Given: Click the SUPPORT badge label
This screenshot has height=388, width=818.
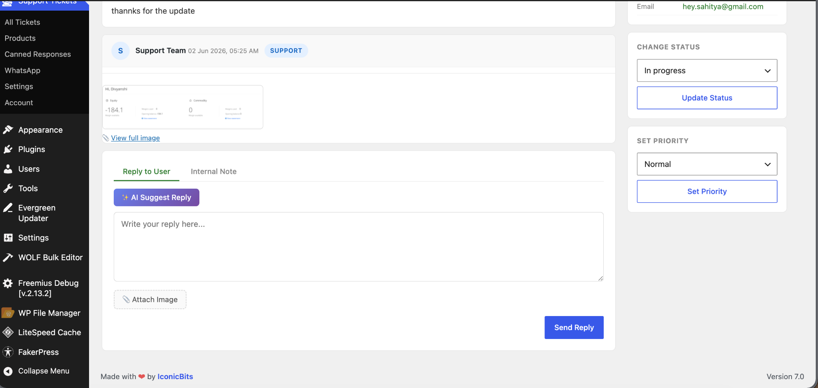Looking at the screenshot, I should point(286,51).
